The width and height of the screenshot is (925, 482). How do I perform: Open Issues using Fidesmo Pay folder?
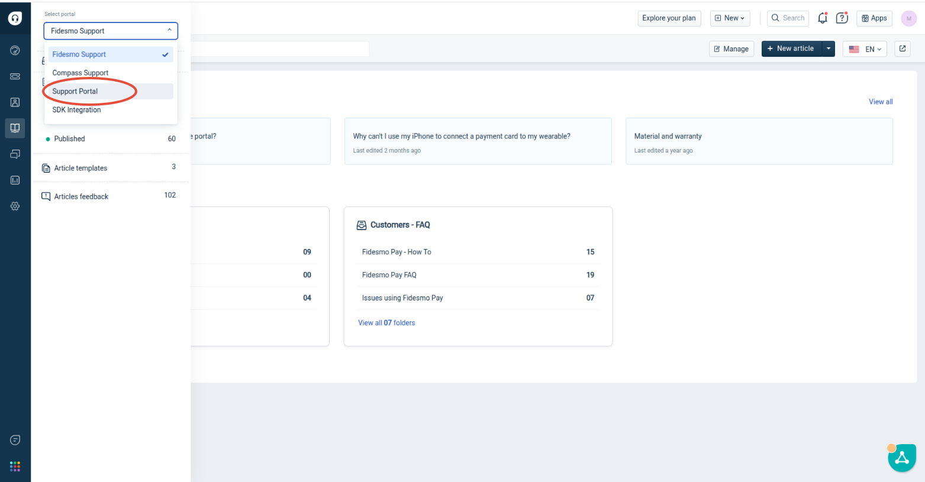478,298
